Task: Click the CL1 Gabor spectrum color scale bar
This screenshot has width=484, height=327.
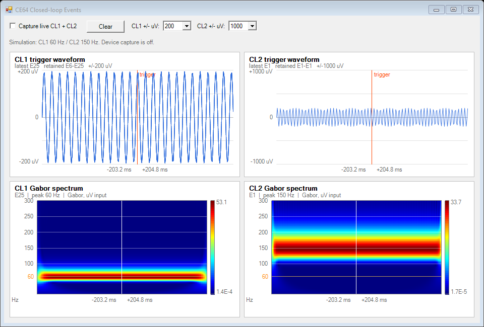Action: 213,247
